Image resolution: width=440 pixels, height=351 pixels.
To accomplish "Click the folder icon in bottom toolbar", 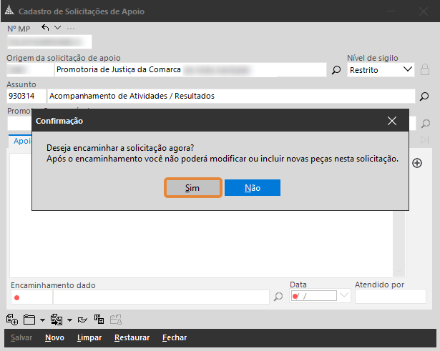I will coord(29,320).
